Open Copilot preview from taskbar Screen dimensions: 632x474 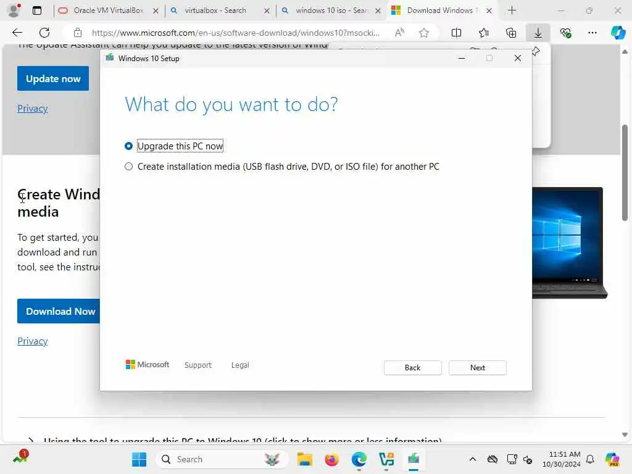(612, 459)
